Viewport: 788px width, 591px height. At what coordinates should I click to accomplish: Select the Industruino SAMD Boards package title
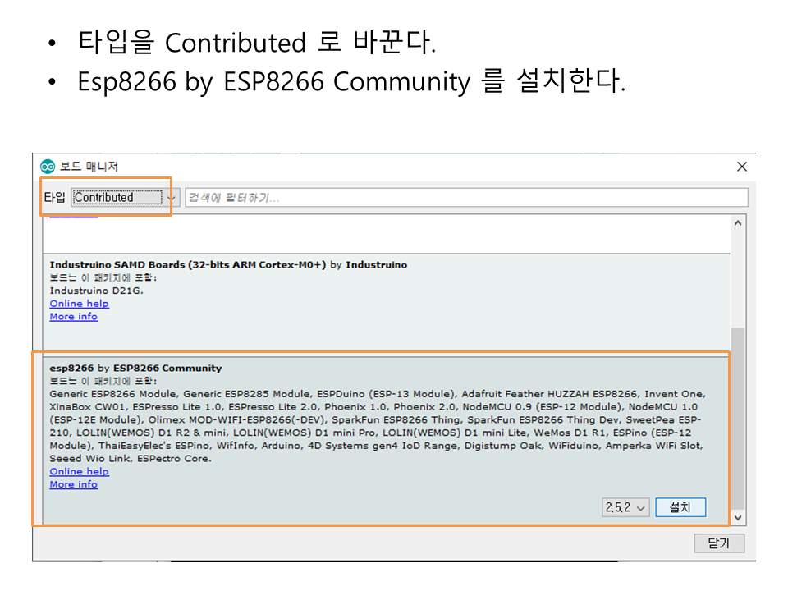228,265
